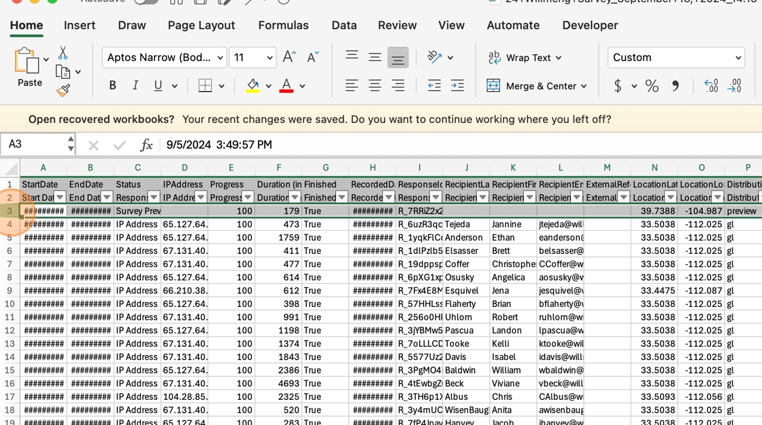
Task: Toggle Wrap Text for selected cells
Action: [x=525, y=58]
